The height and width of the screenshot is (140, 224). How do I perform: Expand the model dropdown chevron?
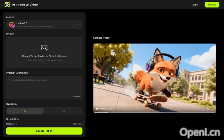(x=78, y=25)
